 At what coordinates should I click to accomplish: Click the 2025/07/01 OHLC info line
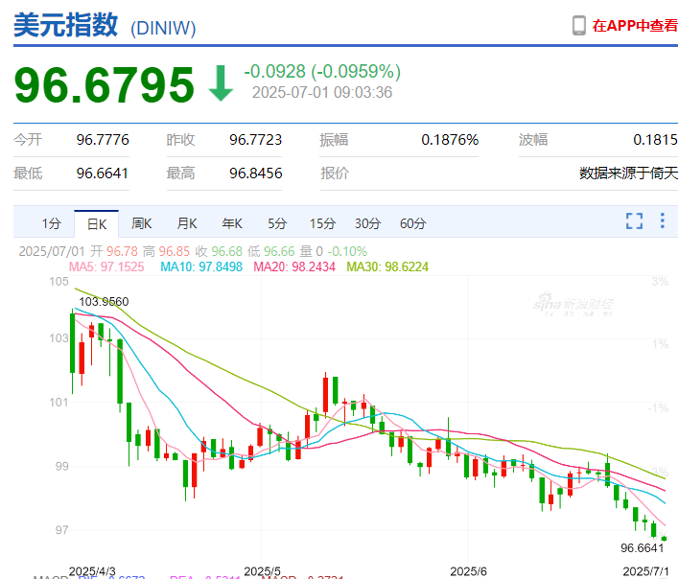pyautogui.click(x=193, y=251)
